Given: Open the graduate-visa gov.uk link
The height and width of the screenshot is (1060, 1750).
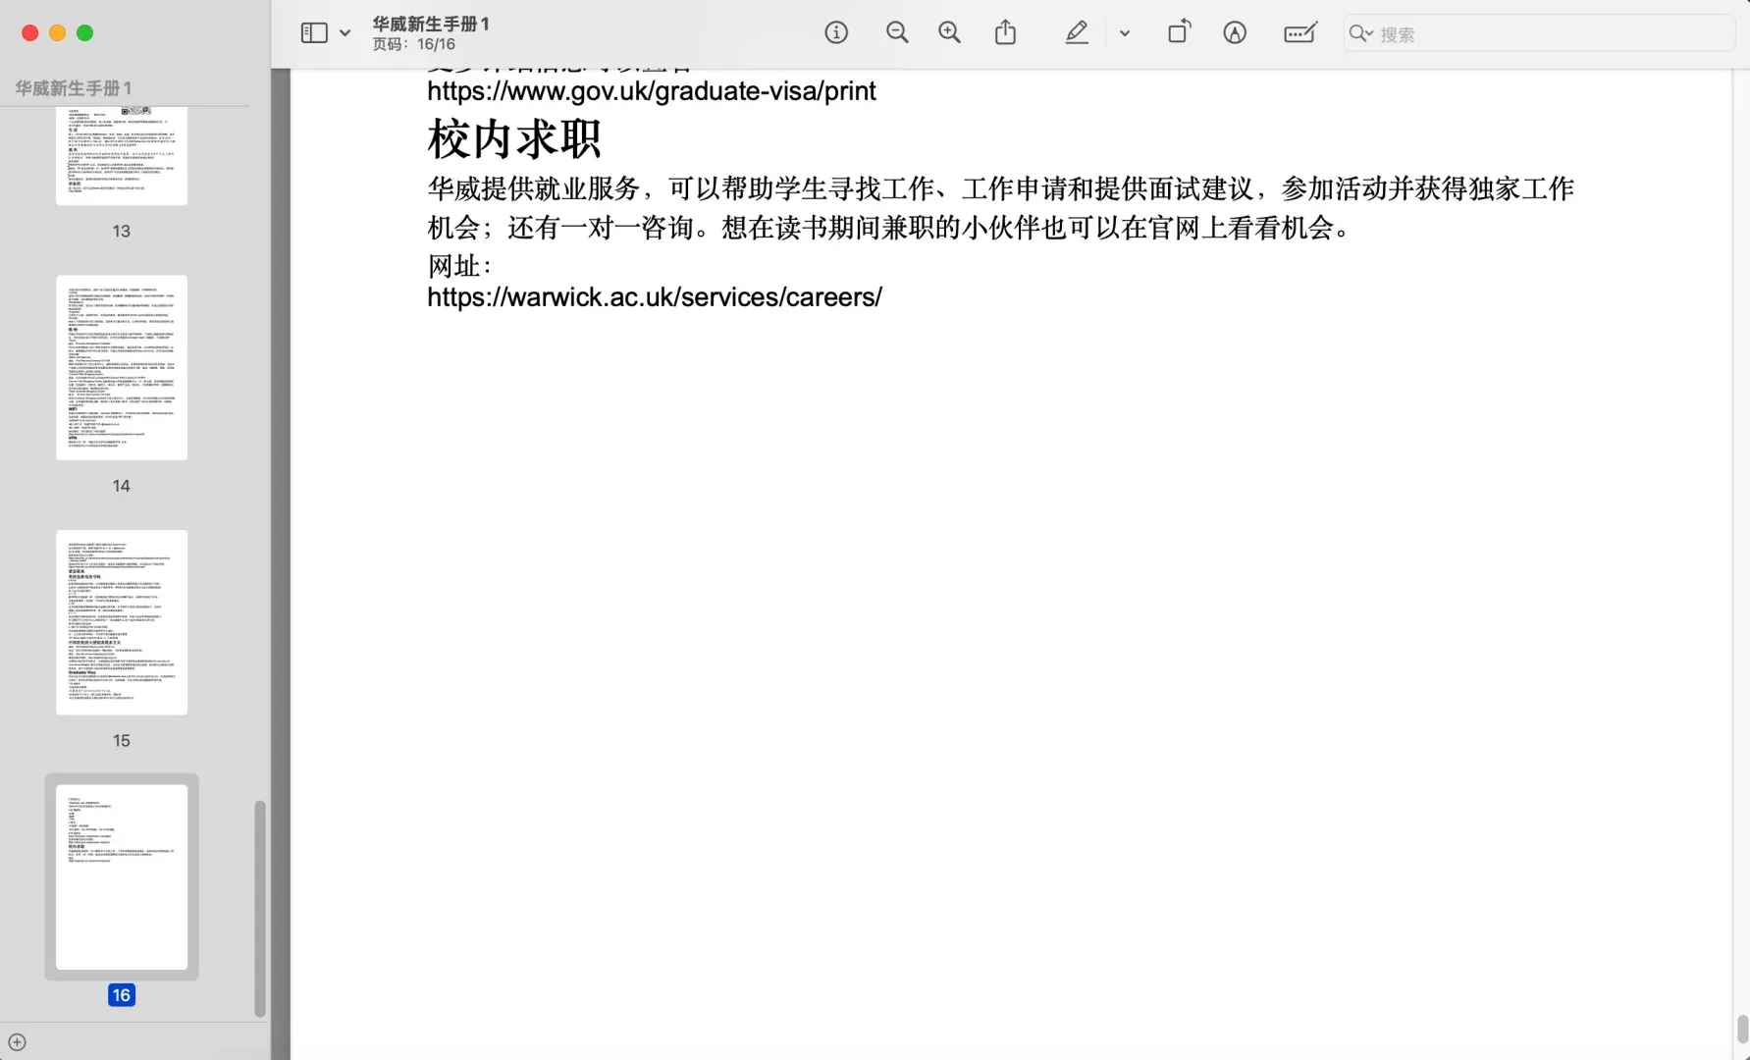Looking at the screenshot, I should [x=652, y=91].
